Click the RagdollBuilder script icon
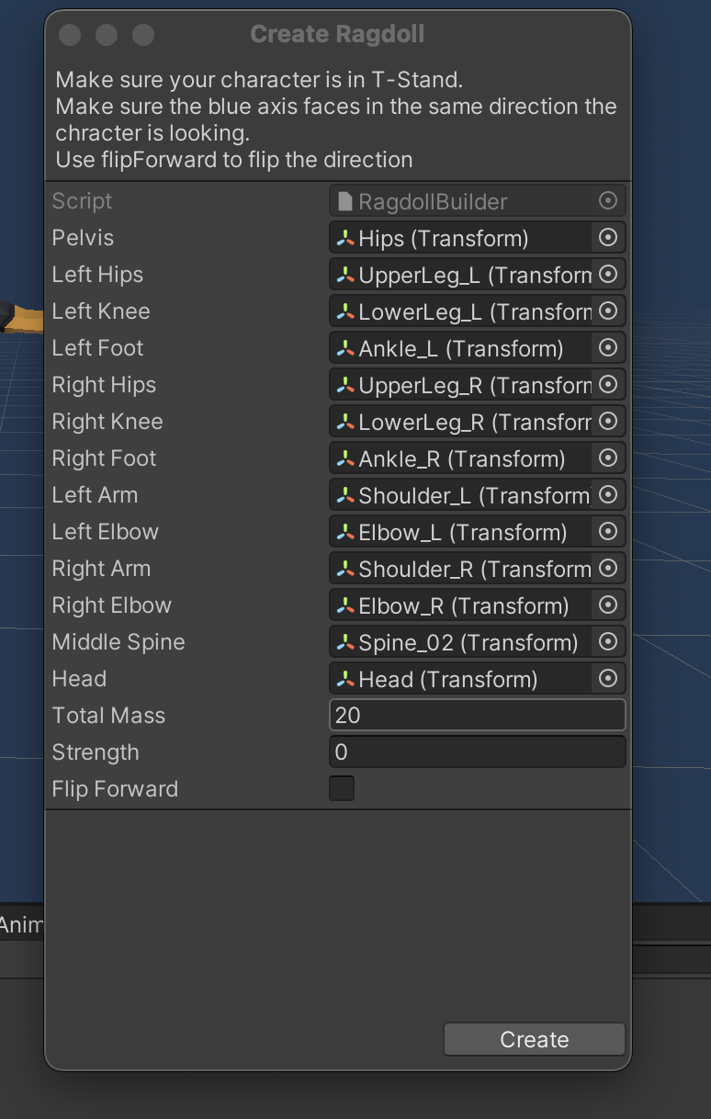The height and width of the screenshot is (1119, 711). pyautogui.click(x=344, y=200)
